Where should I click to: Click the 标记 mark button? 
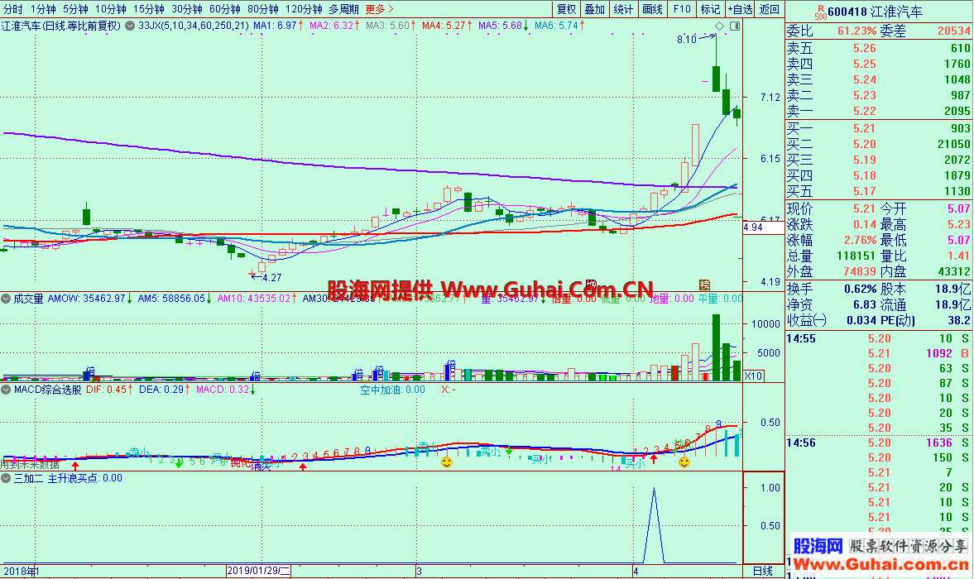pos(710,9)
